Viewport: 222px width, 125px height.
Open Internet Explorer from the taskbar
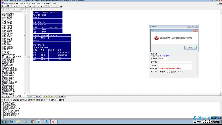[x=11, y=122]
